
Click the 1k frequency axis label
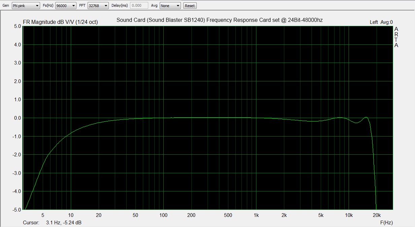point(256,215)
